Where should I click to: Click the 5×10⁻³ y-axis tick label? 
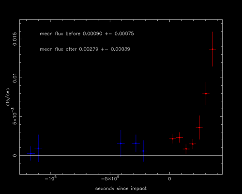pos(14,116)
